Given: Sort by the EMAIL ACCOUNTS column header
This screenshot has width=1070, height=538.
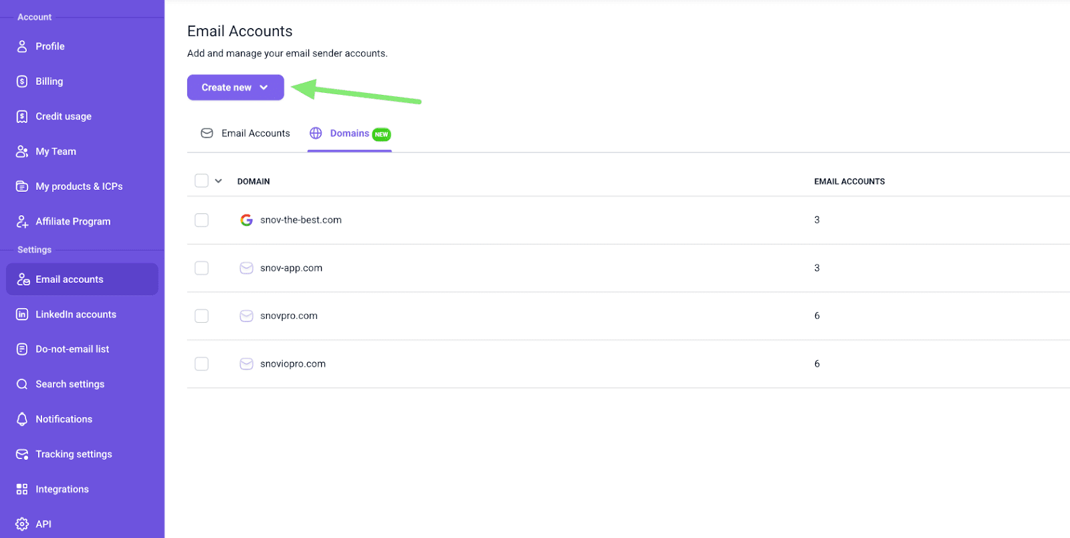Looking at the screenshot, I should 849,181.
